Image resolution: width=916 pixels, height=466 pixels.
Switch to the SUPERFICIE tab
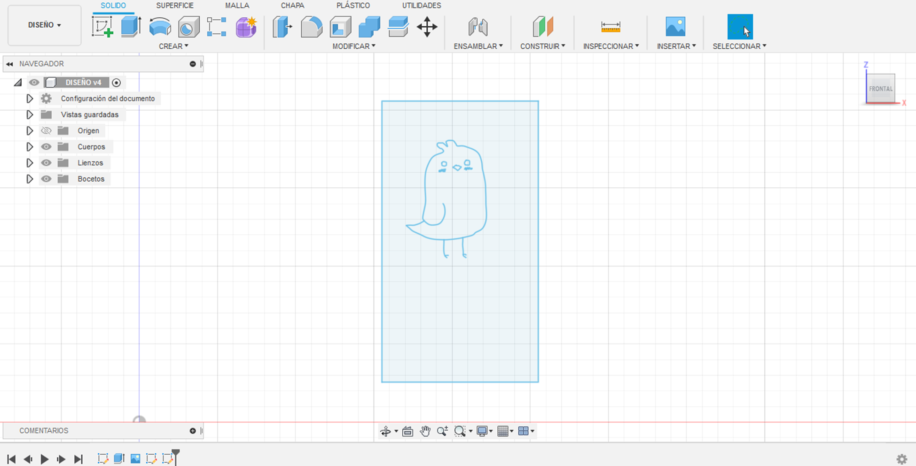[175, 6]
